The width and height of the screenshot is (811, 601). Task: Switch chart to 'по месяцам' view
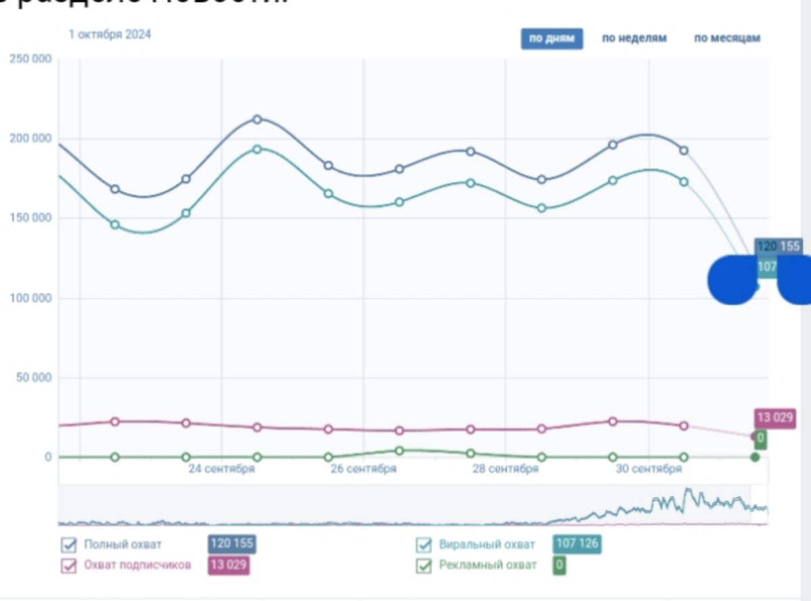click(726, 39)
